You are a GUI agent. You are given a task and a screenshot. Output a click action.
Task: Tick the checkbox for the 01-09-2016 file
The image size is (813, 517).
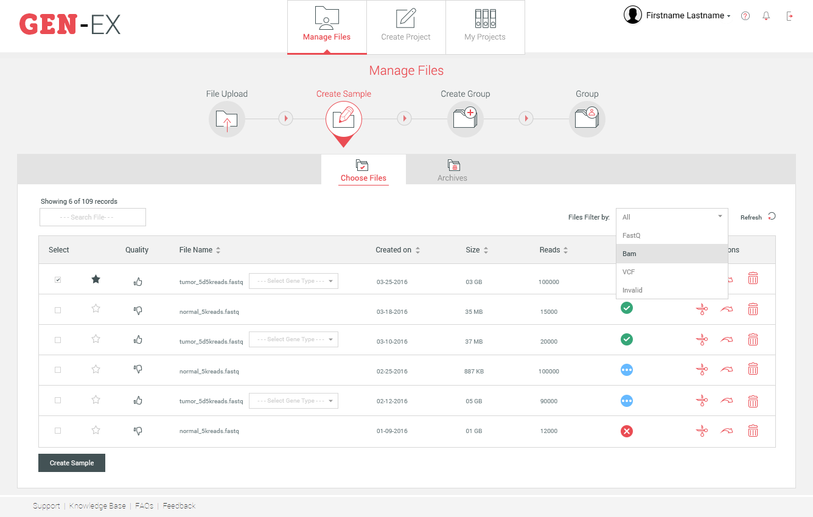tap(58, 431)
